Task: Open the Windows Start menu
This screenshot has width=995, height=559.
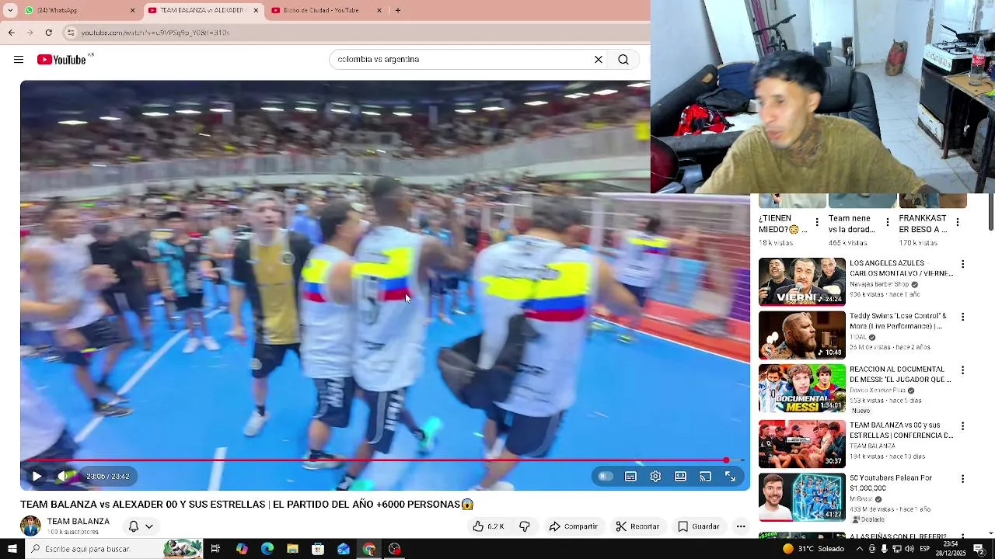Action: pos(12,549)
